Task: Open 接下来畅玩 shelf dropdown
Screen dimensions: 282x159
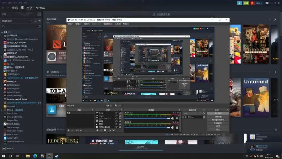Action: (x=61, y=72)
